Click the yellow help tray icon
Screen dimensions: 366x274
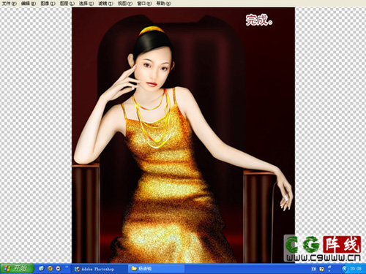click(x=321, y=269)
